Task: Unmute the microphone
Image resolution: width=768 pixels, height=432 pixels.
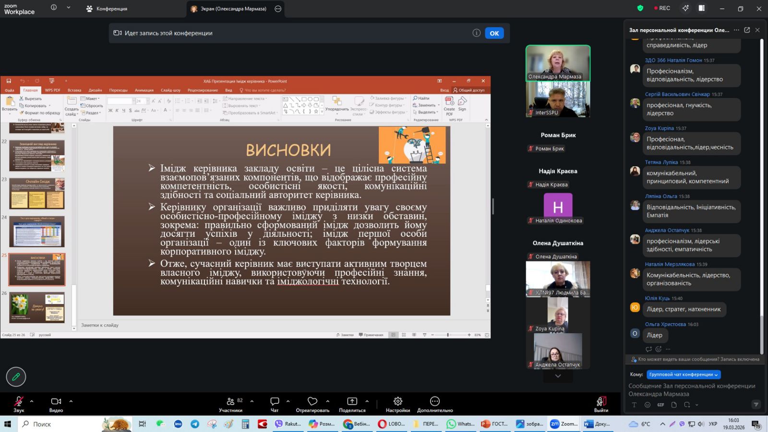Action: pos(19,401)
